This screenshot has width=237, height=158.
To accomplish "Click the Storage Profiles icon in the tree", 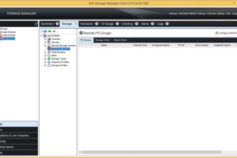I will (x=49, y=65).
